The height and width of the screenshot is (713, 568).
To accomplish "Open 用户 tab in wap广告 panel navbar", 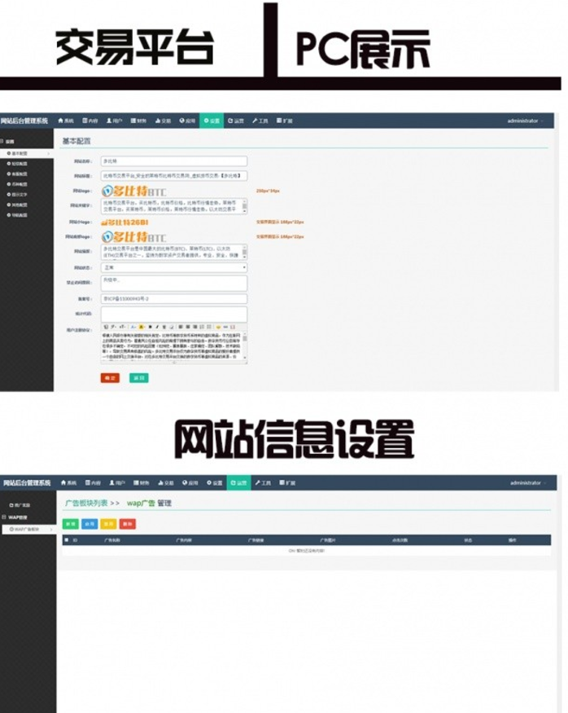I will 117,482.
